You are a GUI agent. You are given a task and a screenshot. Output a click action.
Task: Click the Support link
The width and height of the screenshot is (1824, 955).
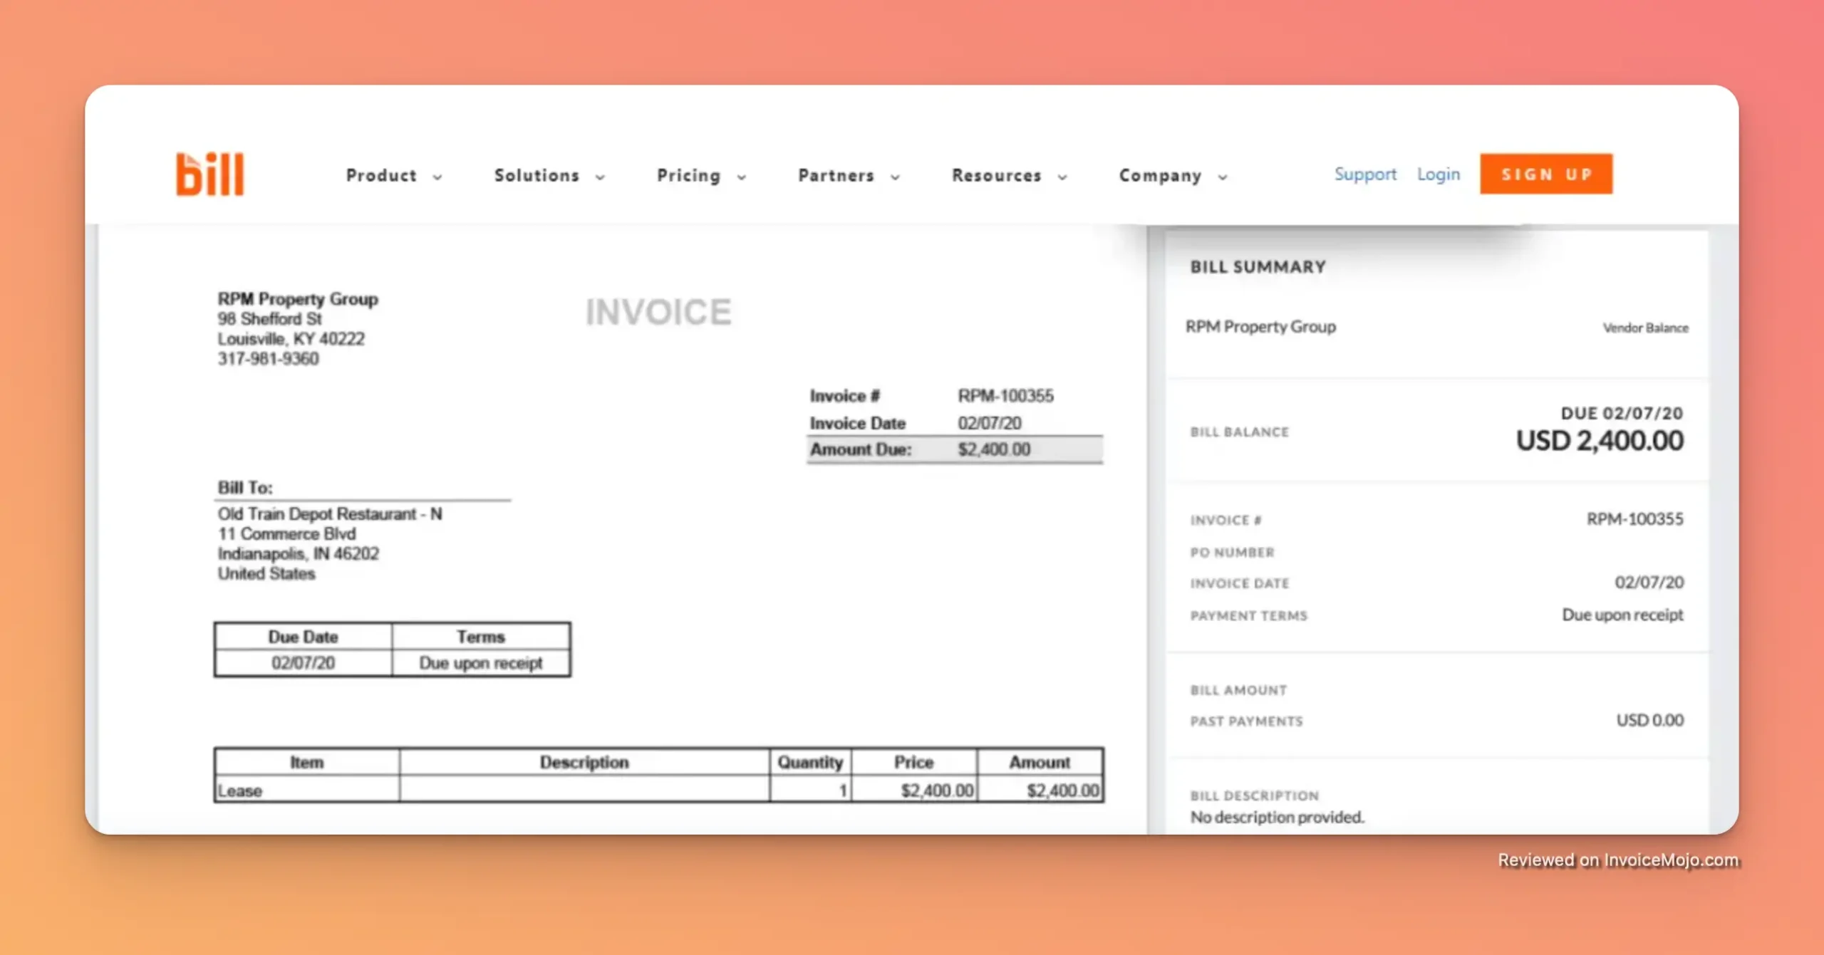point(1365,174)
